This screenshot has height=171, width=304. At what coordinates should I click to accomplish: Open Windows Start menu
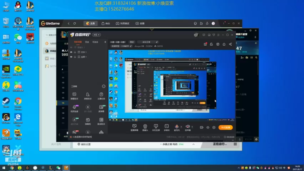coord(4,168)
